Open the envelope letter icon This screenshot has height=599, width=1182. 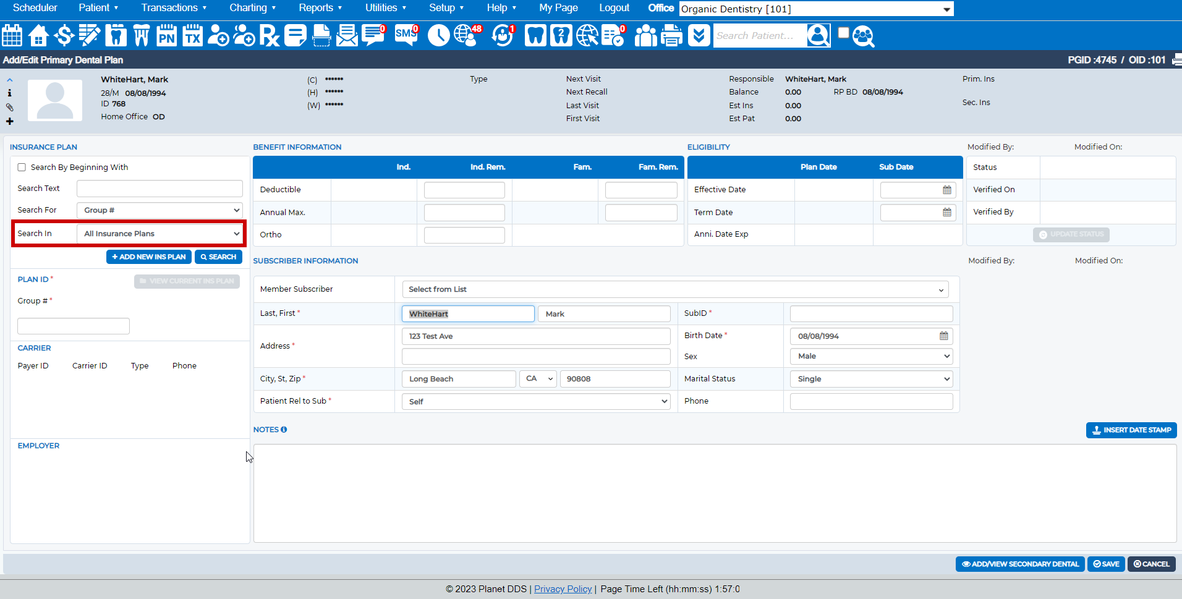click(x=347, y=35)
